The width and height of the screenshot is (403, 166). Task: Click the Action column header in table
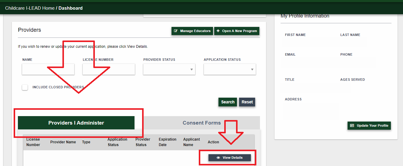click(213, 142)
